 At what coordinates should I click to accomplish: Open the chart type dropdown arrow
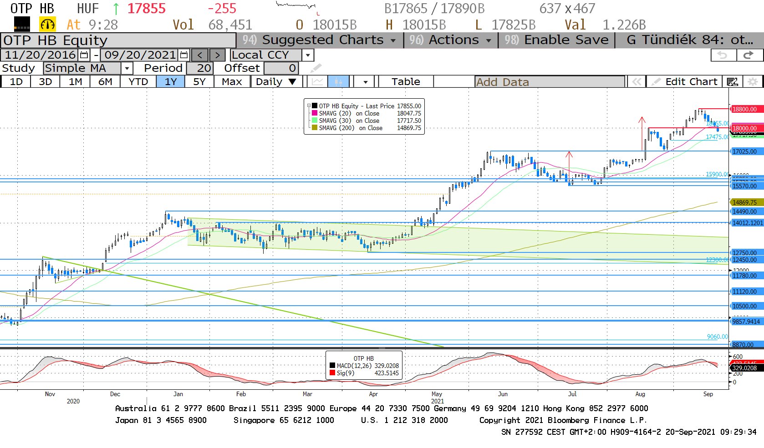pyautogui.click(x=365, y=82)
